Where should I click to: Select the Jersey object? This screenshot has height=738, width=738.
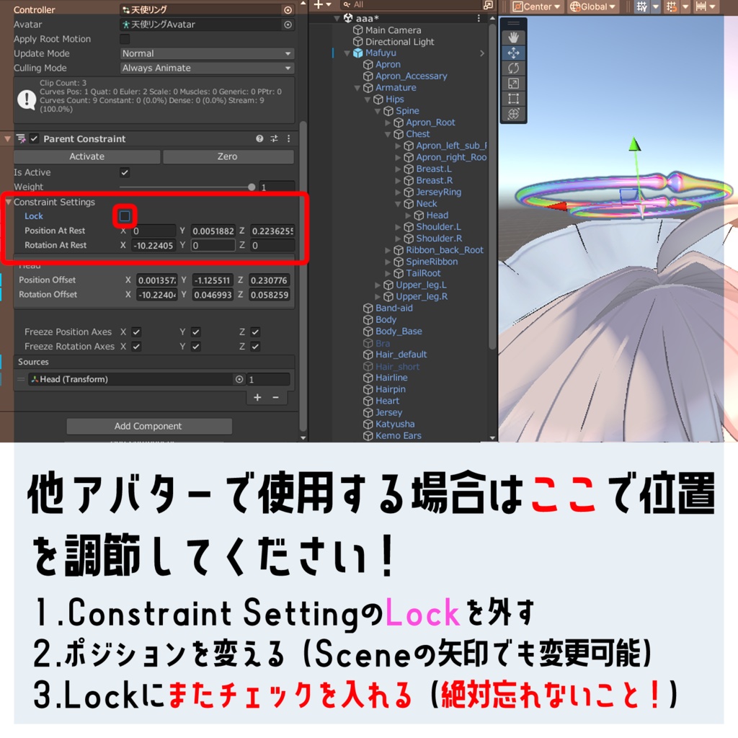click(388, 413)
